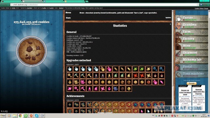210x118 pixels.
Task: Buy a Farm building
Action: [x=192, y=32]
